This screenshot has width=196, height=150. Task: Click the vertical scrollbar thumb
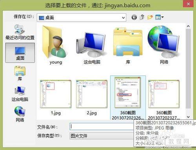(188, 69)
